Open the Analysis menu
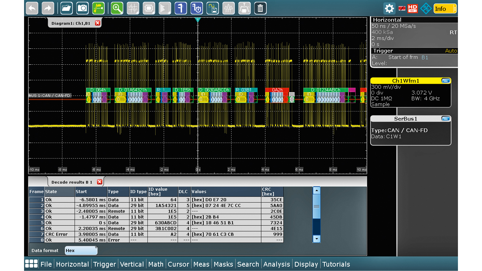This screenshot has height=271, width=482. [277, 264]
